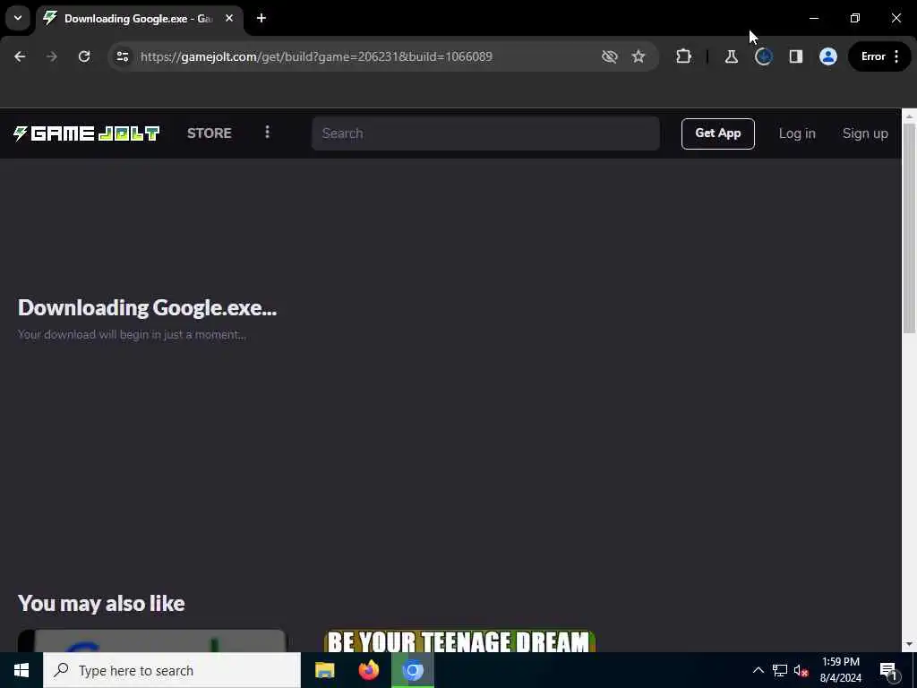917x688 pixels.
Task: Toggle the browser side panel
Action: pos(795,56)
